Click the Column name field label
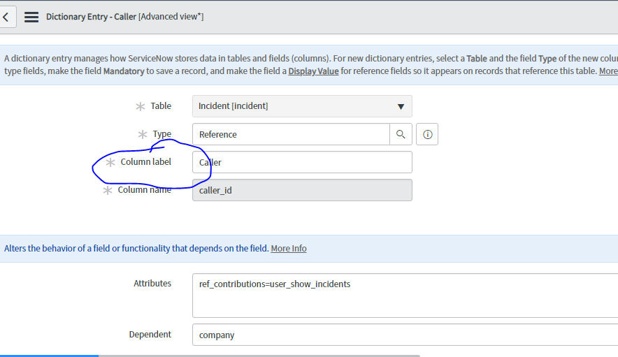The image size is (618, 357). tap(145, 190)
